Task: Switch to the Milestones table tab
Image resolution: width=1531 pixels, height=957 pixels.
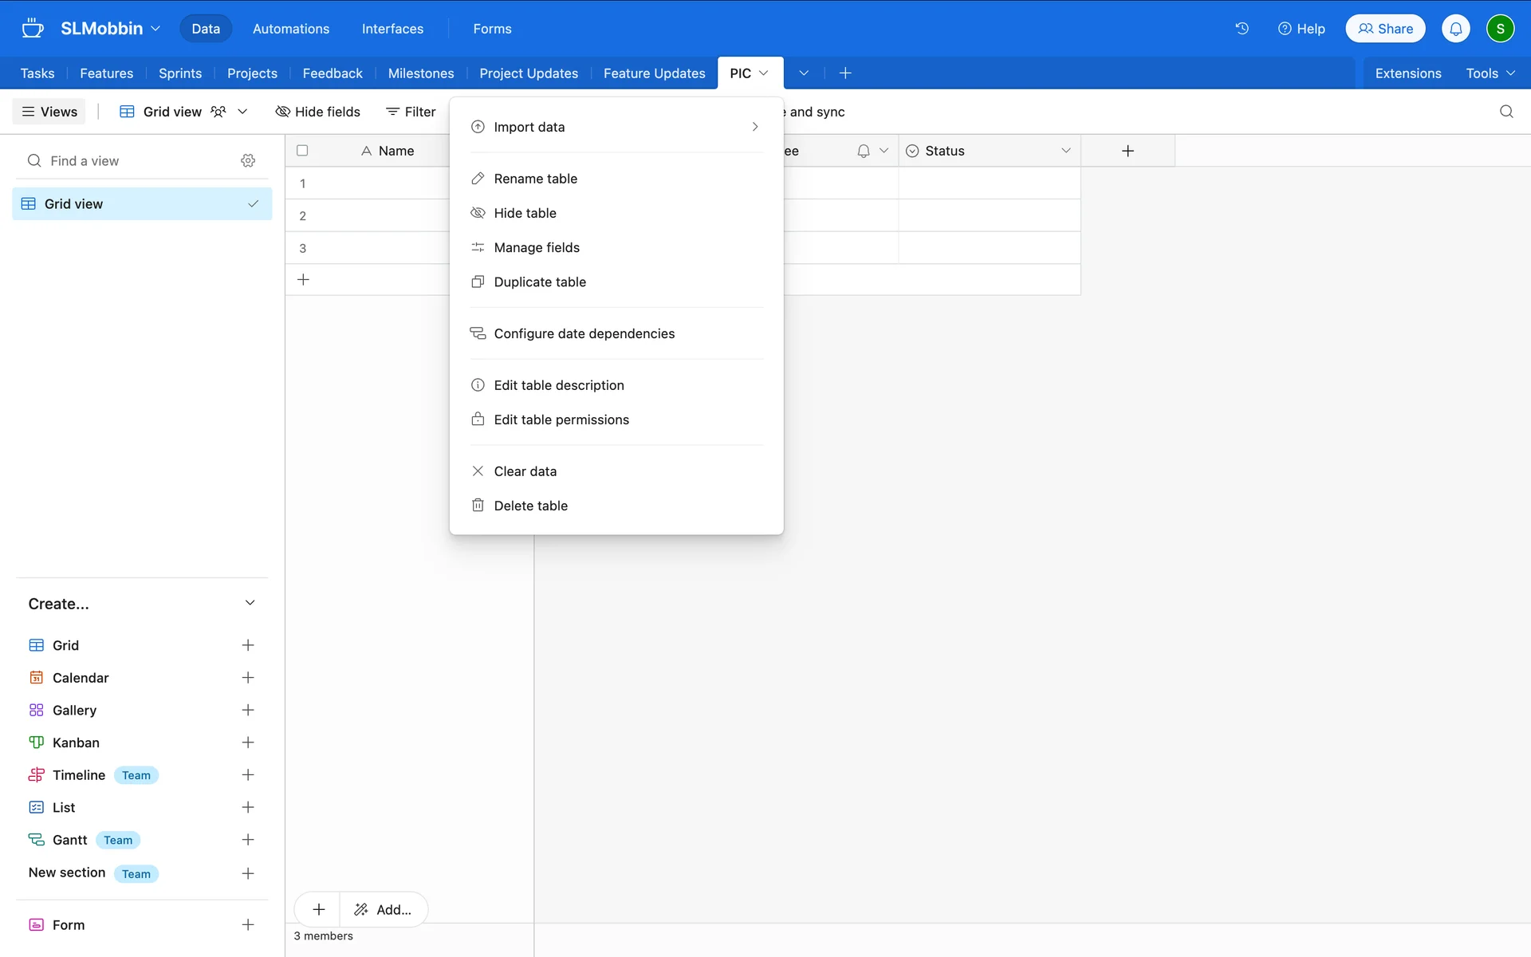Action: pyautogui.click(x=421, y=73)
